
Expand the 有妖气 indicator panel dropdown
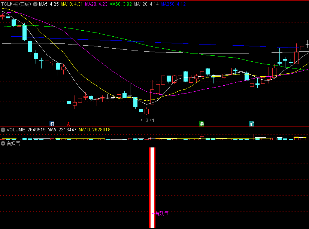(3, 143)
